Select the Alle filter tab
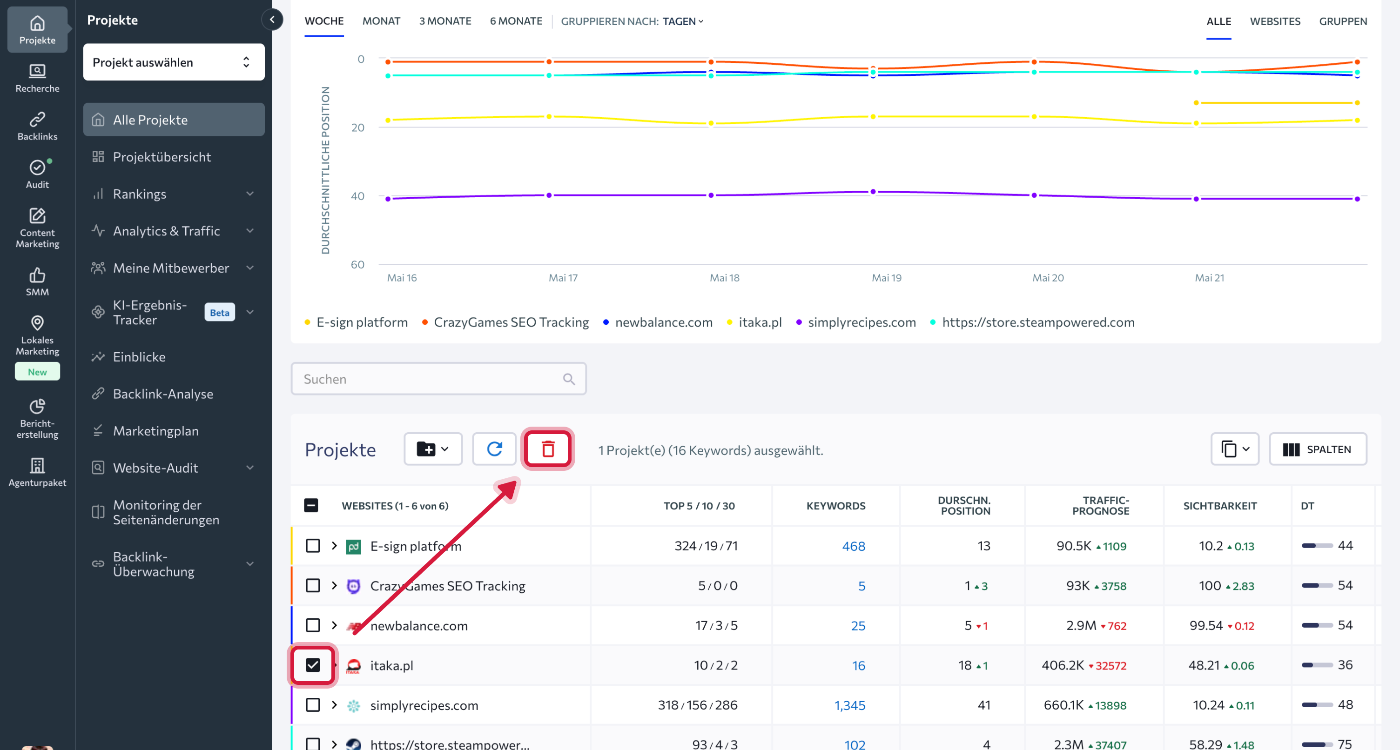1400x750 pixels. tap(1218, 21)
